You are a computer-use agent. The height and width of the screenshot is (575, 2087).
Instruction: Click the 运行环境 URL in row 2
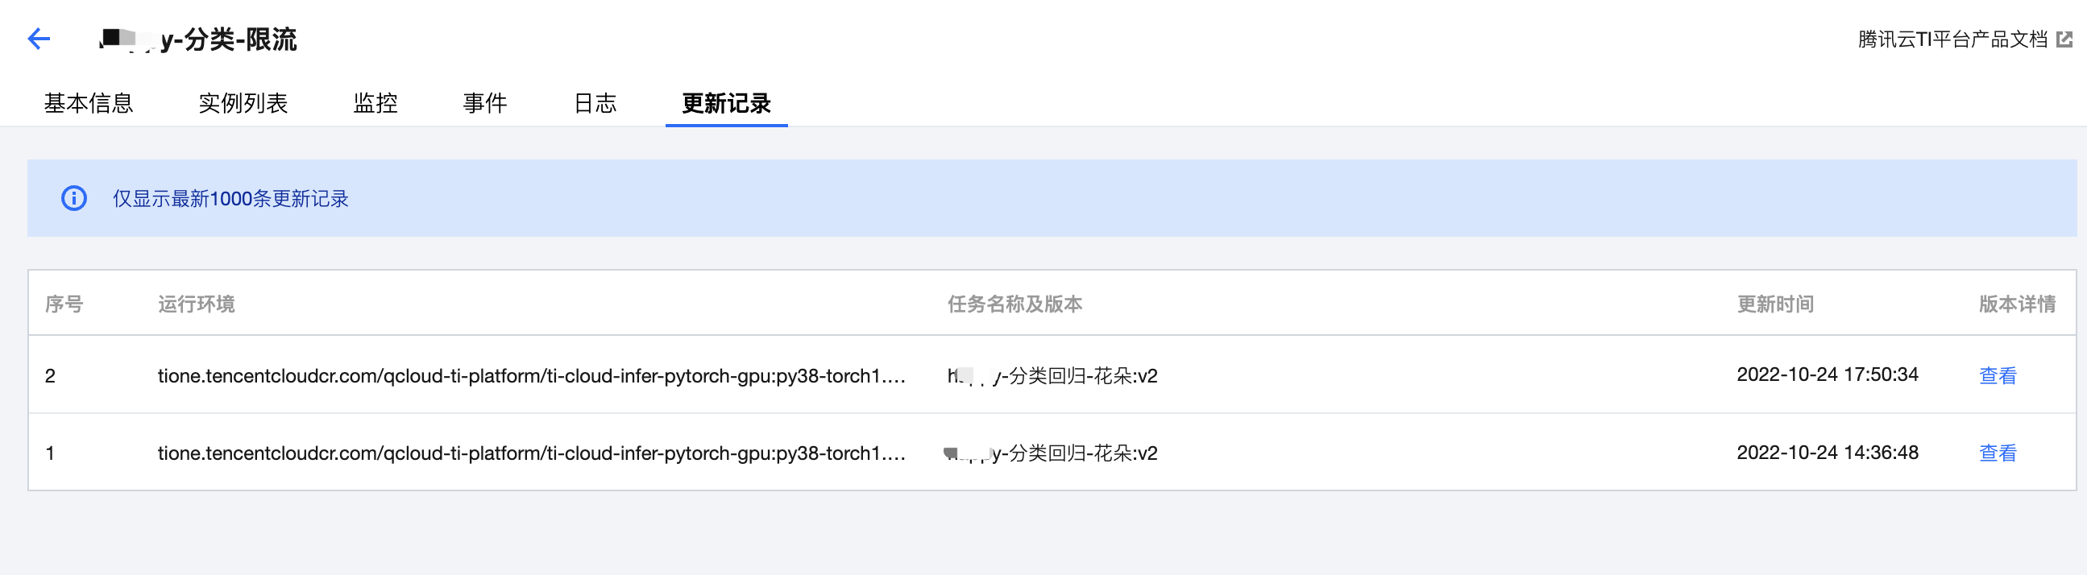click(x=531, y=376)
